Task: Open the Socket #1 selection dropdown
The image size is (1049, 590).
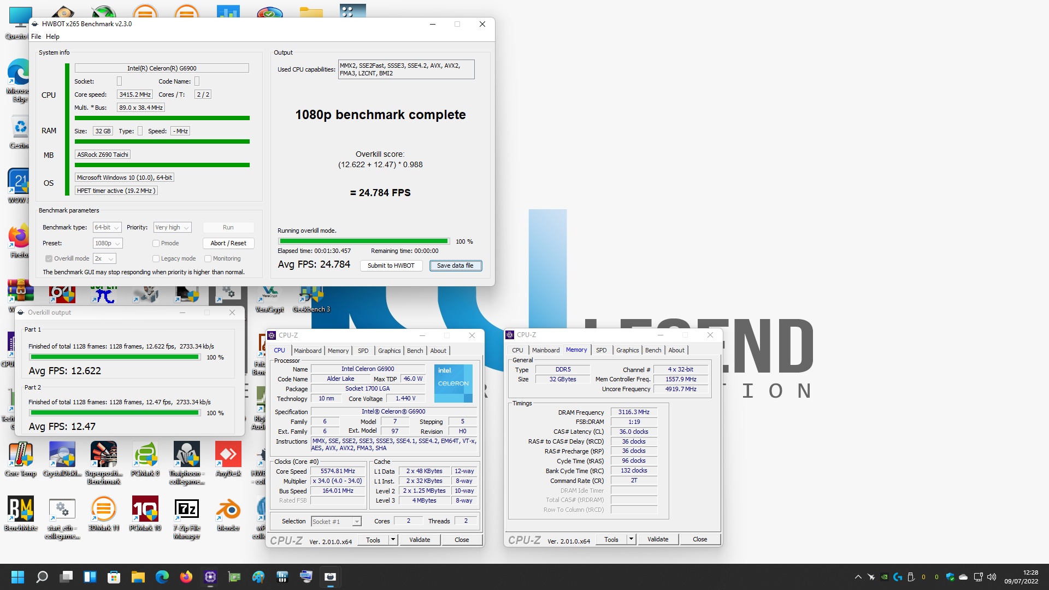Action: click(336, 521)
